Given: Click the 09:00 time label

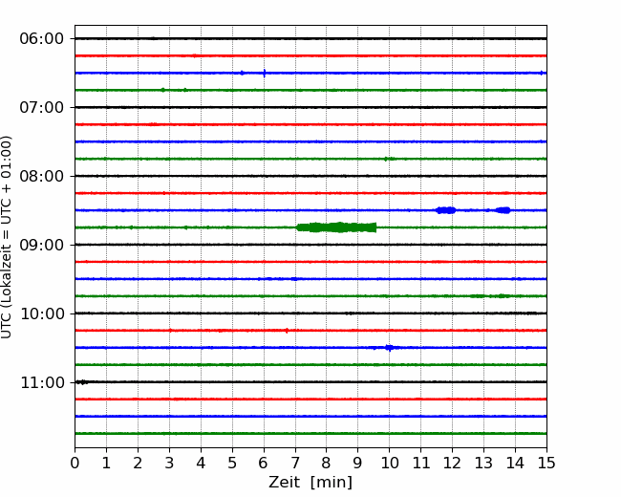Looking at the screenshot, I should click(42, 245).
